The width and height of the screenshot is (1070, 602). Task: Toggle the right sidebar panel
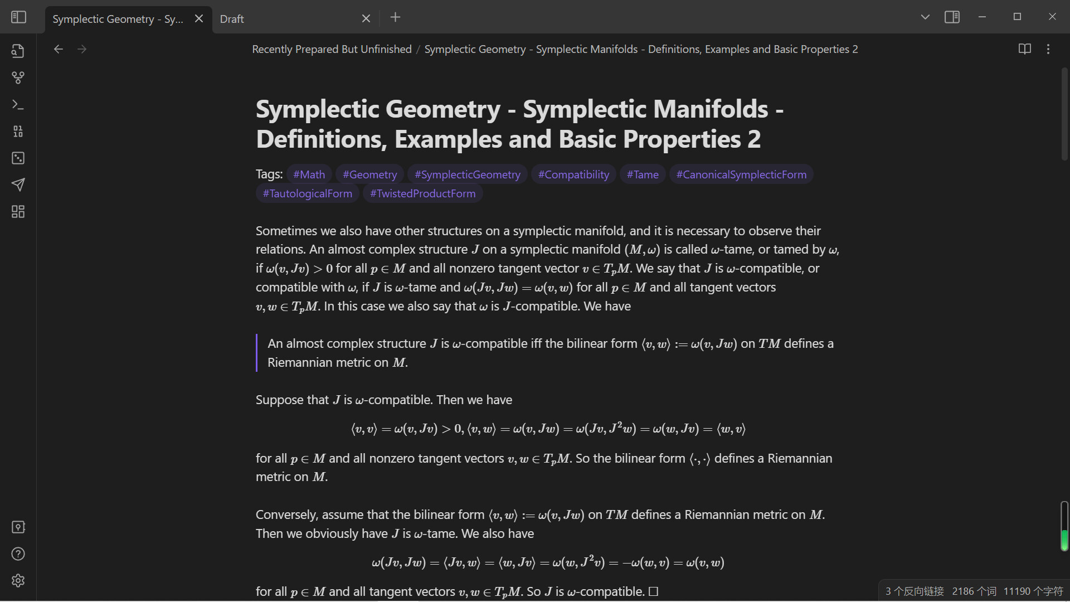952,17
